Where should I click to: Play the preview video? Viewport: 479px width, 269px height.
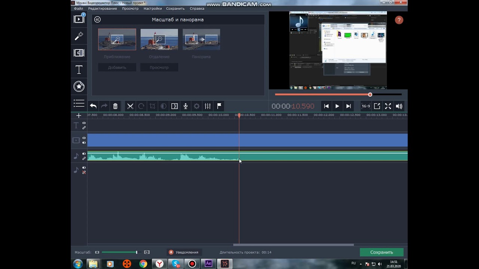337,106
